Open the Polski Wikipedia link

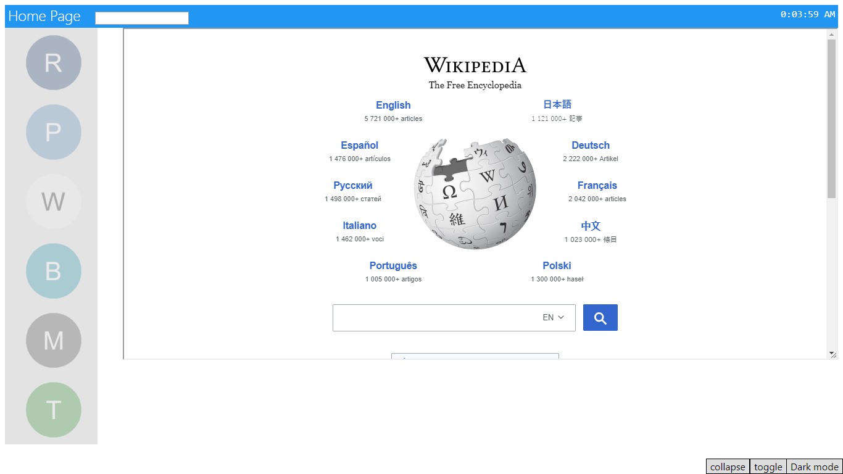pyautogui.click(x=557, y=265)
